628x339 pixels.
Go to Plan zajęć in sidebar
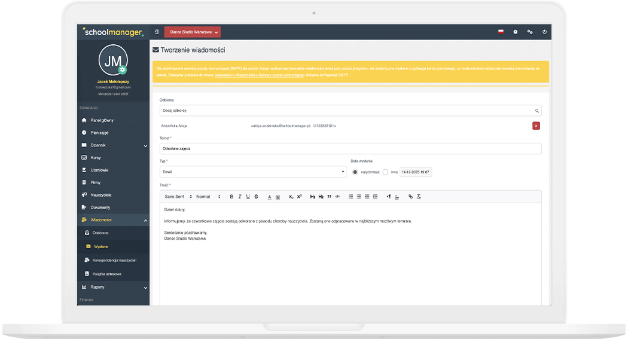click(x=99, y=133)
